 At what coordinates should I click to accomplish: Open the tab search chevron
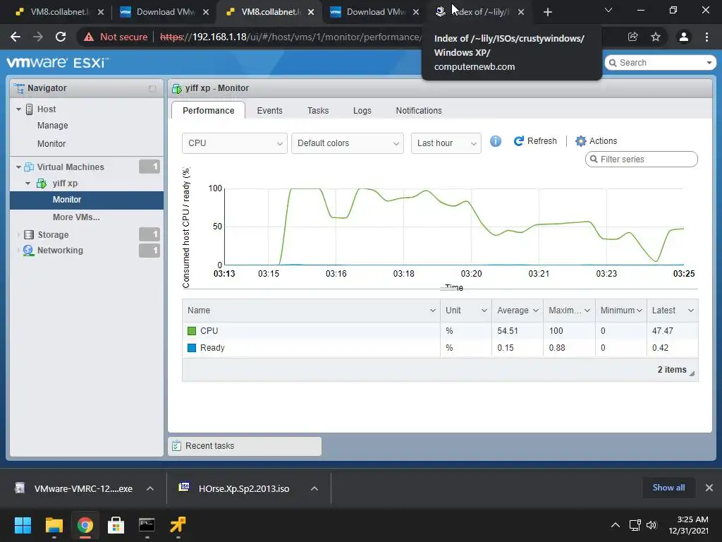pos(608,10)
